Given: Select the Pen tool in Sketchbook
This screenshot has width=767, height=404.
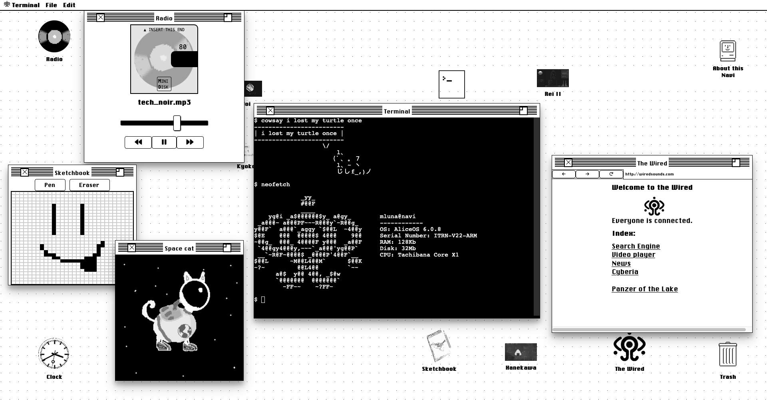Looking at the screenshot, I should (50, 185).
